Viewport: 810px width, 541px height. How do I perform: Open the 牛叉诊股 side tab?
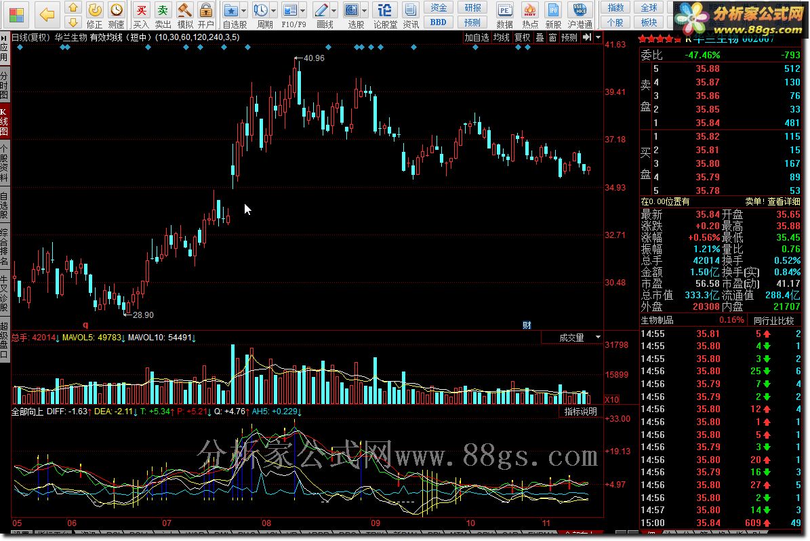point(4,293)
